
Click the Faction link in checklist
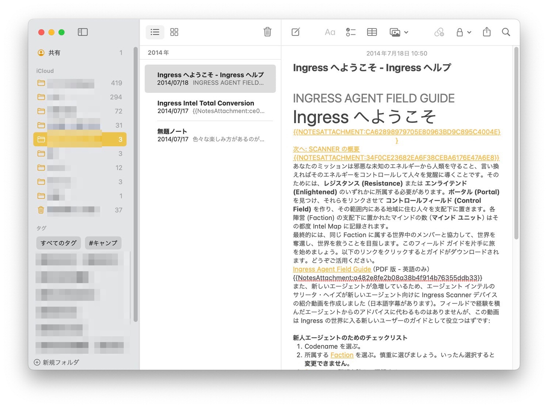342,355
